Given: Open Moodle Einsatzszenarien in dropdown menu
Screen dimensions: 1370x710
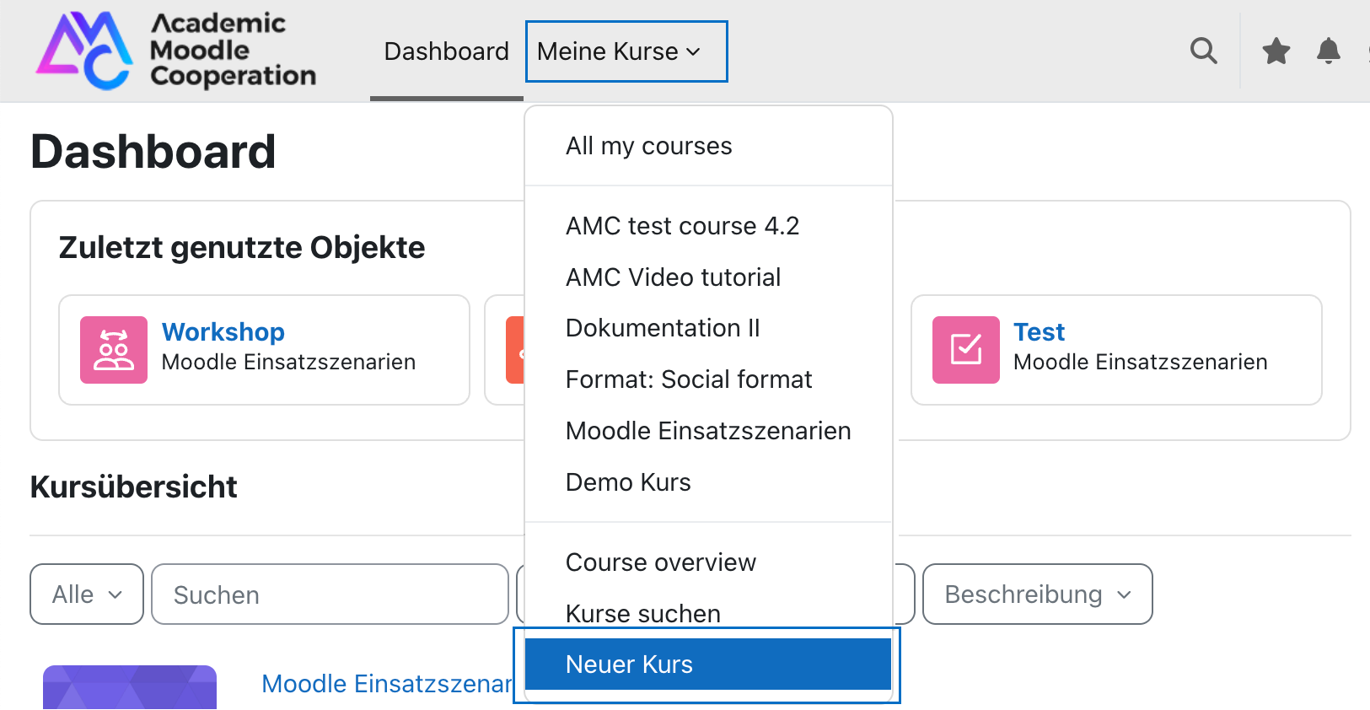Looking at the screenshot, I should (x=708, y=431).
